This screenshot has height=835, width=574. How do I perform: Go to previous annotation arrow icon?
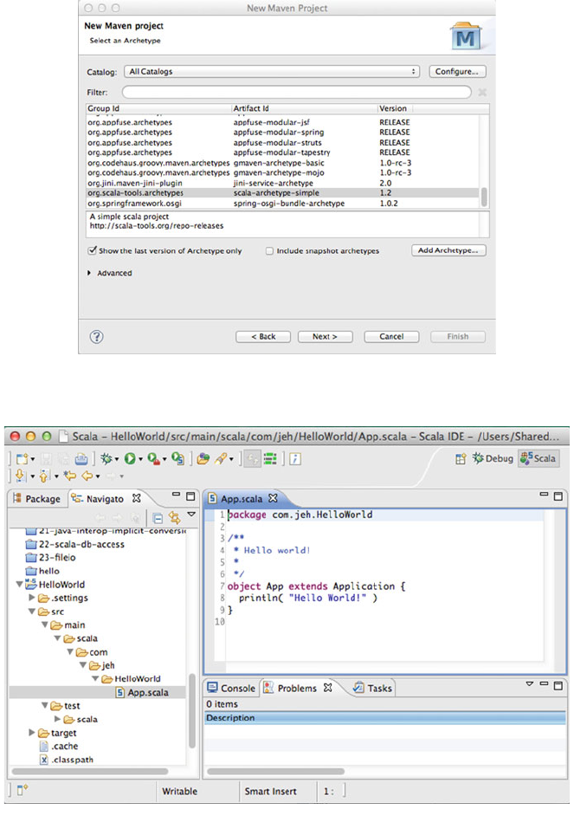point(45,476)
